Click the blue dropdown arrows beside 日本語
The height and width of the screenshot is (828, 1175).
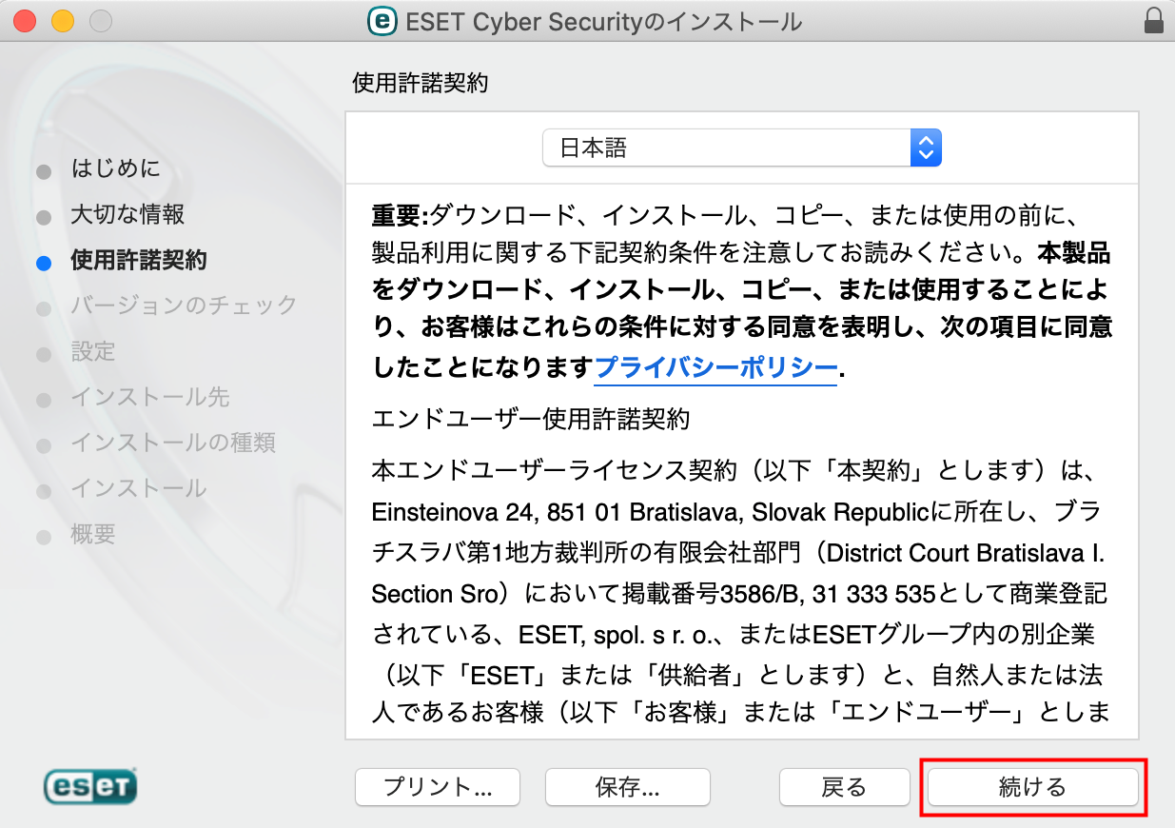pos(926,148)
